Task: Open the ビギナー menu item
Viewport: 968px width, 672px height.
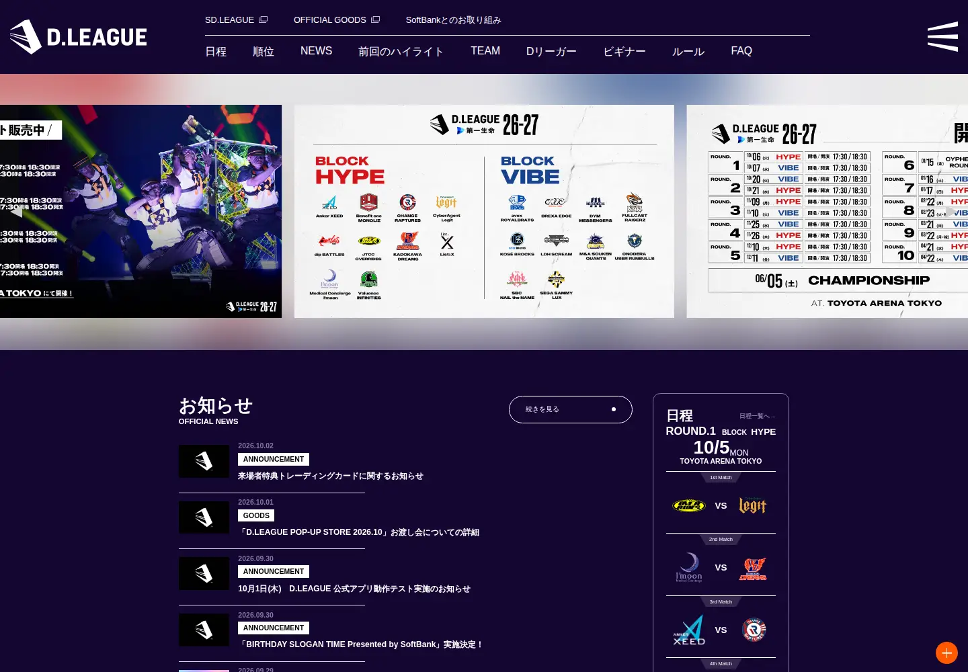Action: coord(624,51)
